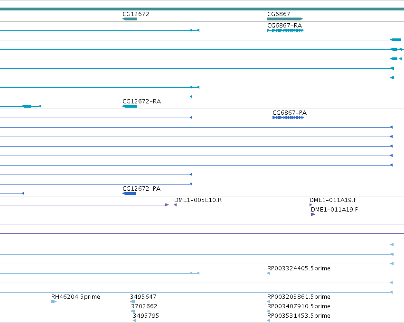Click the purple arrowhead ending the long BAC line
Image resolution: width=404 pixels, height=323 pixels.
167,205
